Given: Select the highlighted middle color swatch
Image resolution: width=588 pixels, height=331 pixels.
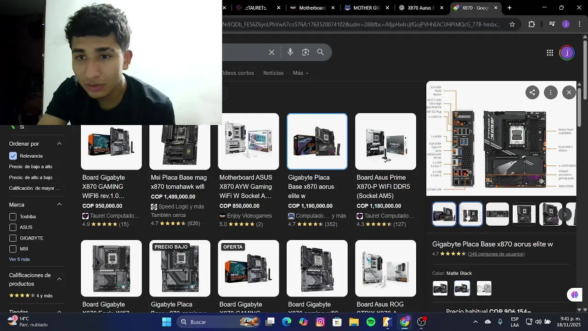Looking at the screenshot, I should pyautogui.click(x=462, y=288).
